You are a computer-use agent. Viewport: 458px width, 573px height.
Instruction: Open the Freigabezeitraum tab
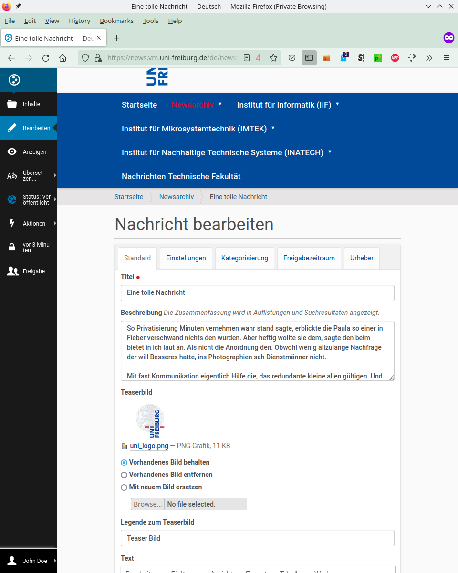coord(309,258)
